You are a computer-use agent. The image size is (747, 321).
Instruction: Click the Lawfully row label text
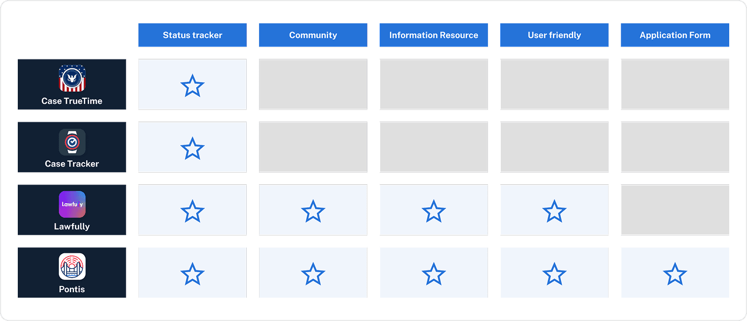click(72, 227)
